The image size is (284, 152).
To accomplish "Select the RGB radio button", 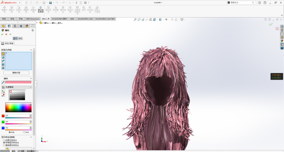I will coord(10,132).
